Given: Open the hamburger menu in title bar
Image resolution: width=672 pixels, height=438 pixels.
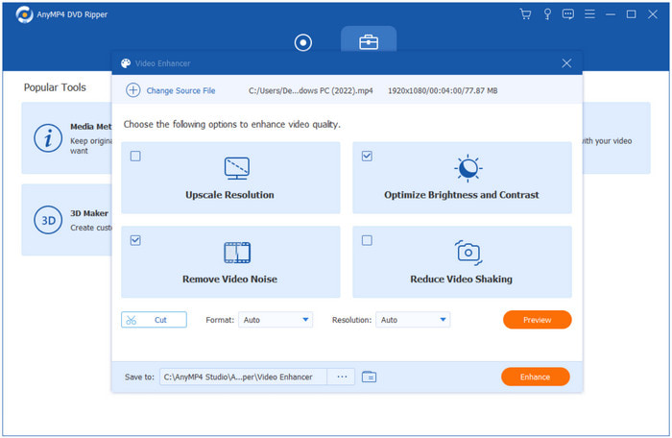Looking at the screenshot, I should [589, 14].
